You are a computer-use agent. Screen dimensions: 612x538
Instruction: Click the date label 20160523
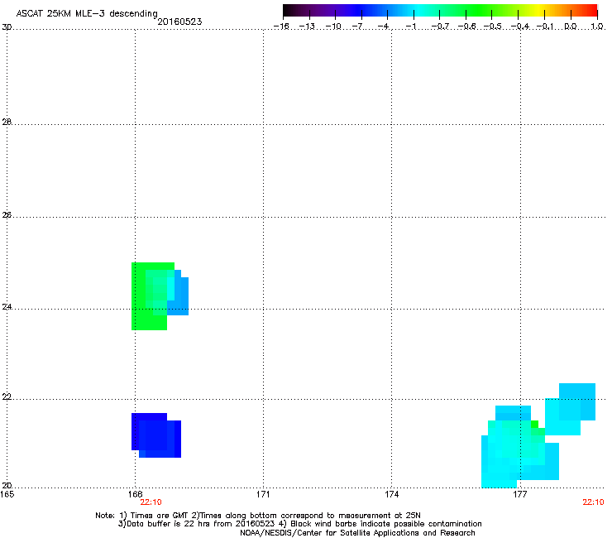(x=179, y=22)
